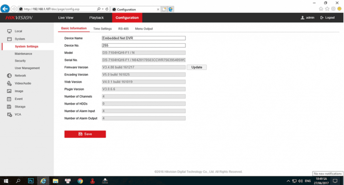Open the Live View menu
The image size is (344, 185).
coord(66,18)
